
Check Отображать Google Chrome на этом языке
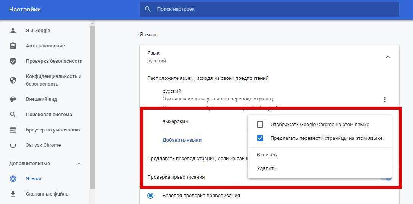click(260, 125)
